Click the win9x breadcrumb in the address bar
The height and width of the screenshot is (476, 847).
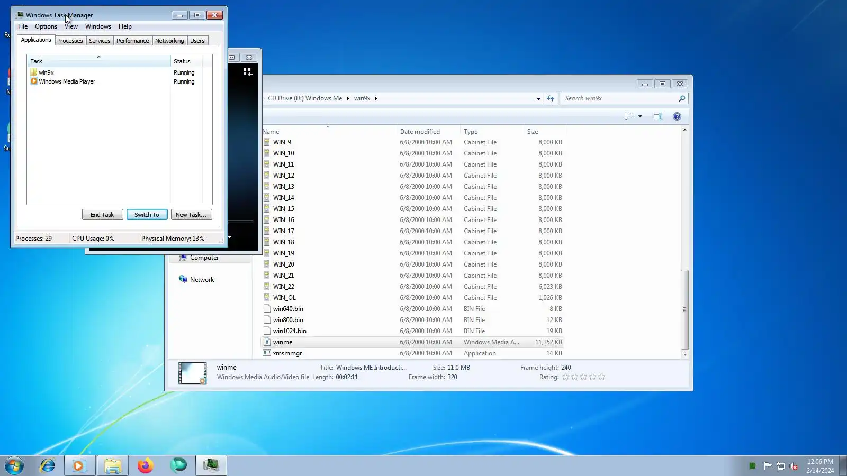pyautogui.click(x=362, y=98)
